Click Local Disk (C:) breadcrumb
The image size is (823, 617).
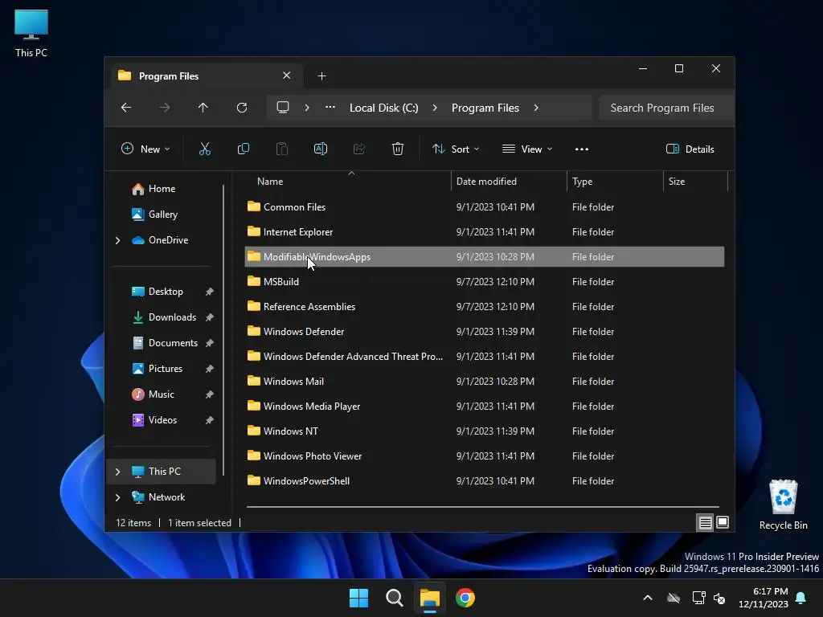[383, 108]
